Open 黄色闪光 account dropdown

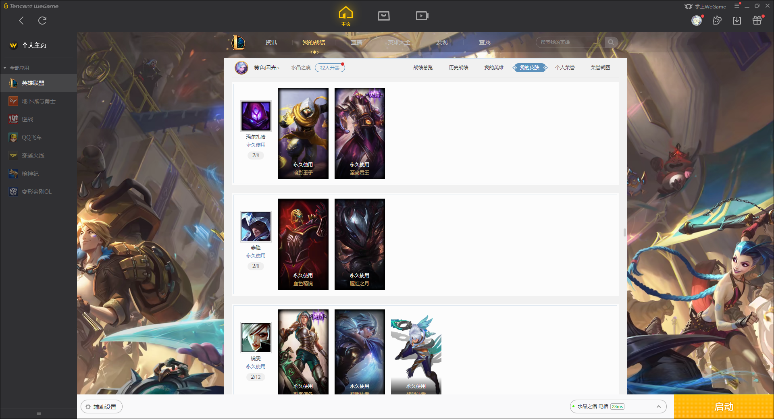(266, 68)
